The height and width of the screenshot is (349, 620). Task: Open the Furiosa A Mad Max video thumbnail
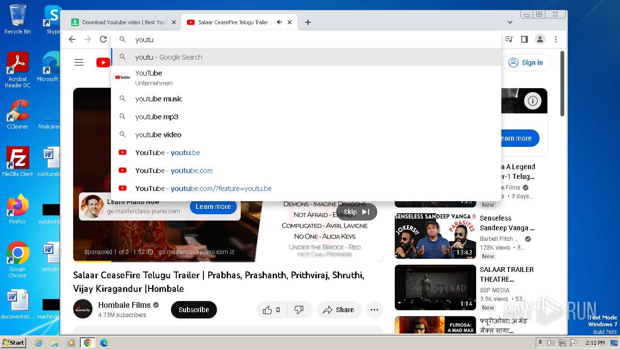435,325
